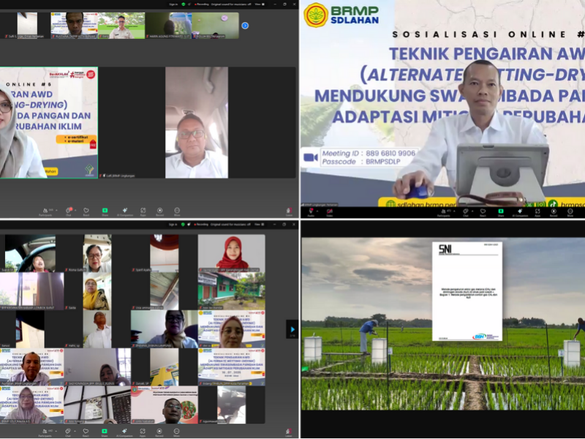Viewport: 585px width, 439px height.
Task: Start Record in the top-left Zoom window
Action: [159, 210]
